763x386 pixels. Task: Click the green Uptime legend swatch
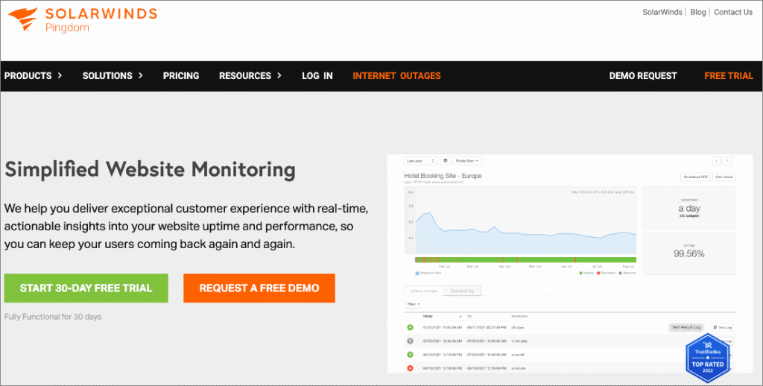tap(581, 273)
